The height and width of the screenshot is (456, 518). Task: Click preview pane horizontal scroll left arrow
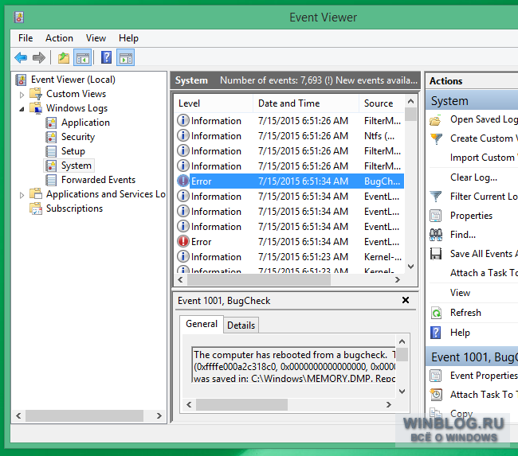tap(189, 404)
